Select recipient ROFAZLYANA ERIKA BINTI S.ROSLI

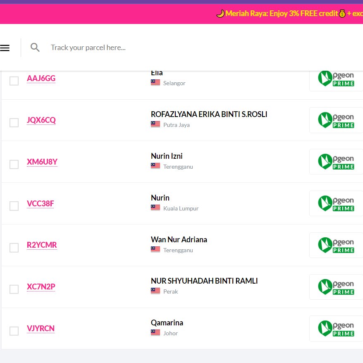point(209,114)
